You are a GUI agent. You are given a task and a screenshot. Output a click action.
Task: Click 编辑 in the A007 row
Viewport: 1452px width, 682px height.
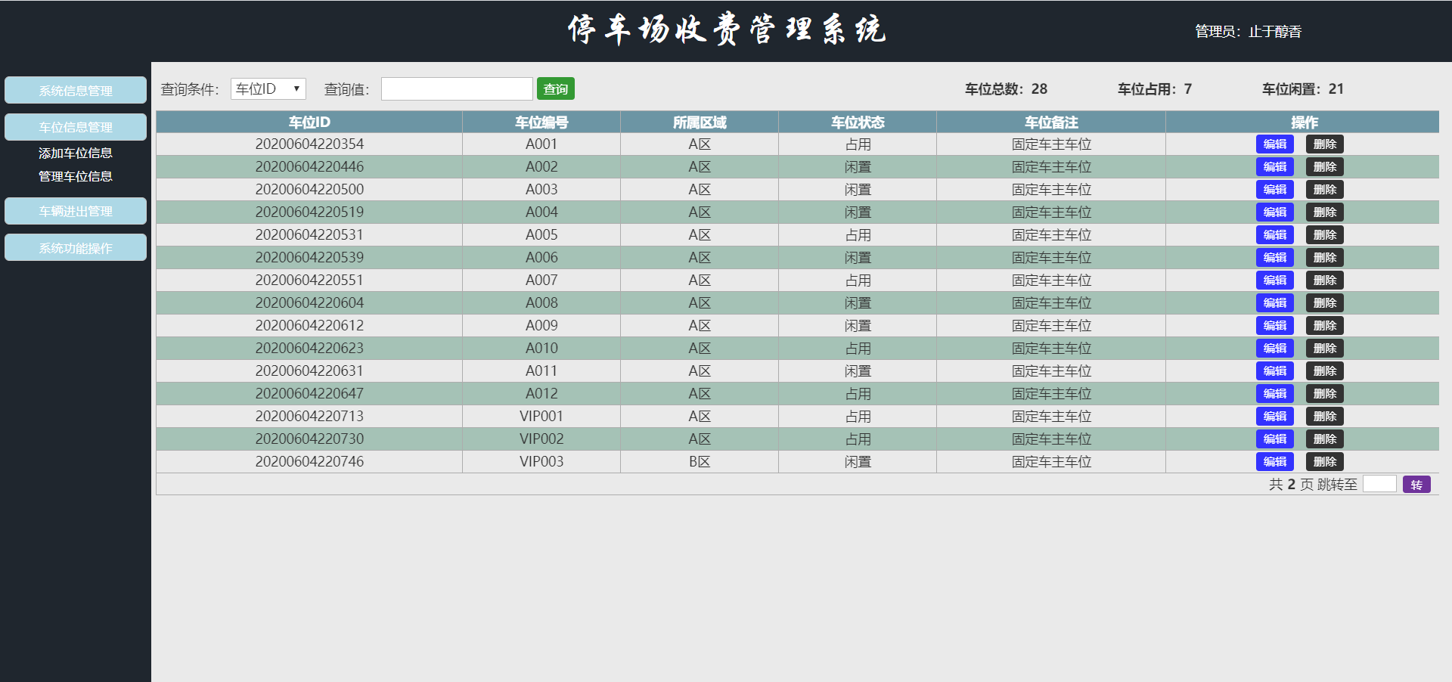(x=1275, y=280)
